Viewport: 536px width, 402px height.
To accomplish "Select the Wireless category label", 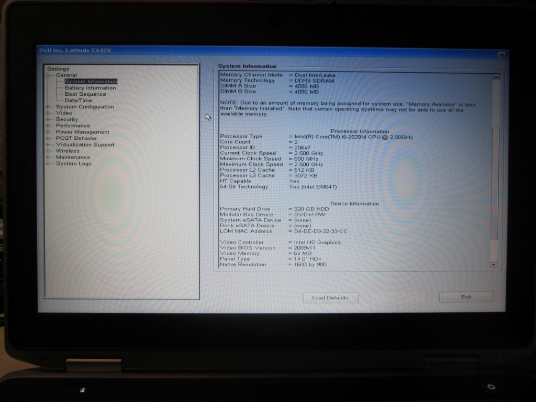I will click(68, 151).
